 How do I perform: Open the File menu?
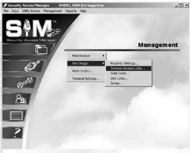pos(6,11)
